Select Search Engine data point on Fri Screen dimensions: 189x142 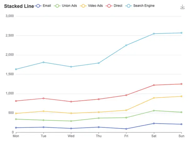coord(126,45)
